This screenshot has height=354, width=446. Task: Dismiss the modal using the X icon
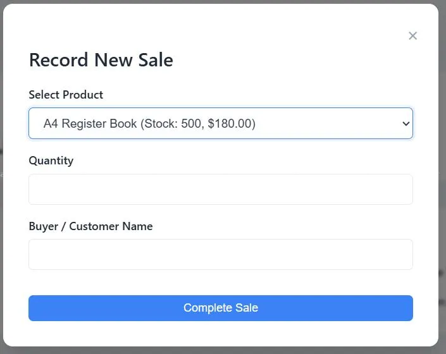click(412, 36)
